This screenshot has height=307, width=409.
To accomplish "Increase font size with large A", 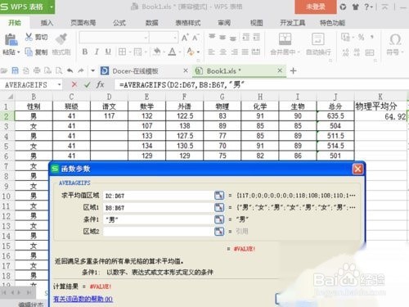I will coord(185,38).
